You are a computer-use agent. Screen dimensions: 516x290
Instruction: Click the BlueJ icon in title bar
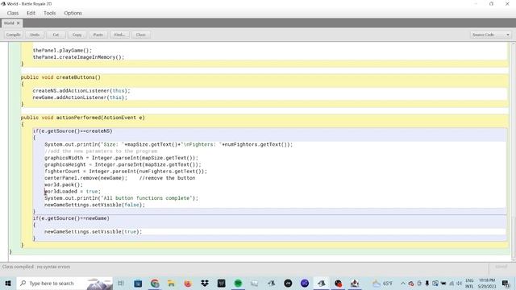point(3,3)
